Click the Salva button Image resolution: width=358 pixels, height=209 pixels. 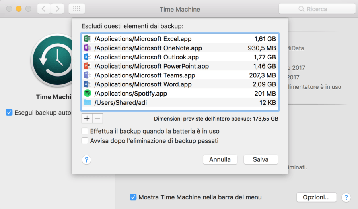[261, 159]
